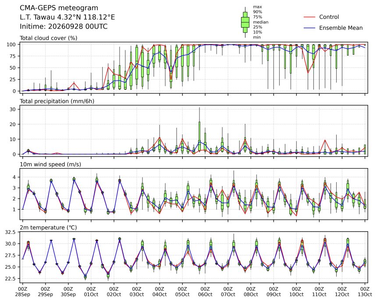Click the 00Z 03Oct time axis label

coord(137,291)
